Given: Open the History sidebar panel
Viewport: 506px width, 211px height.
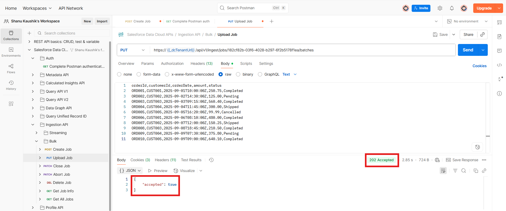Looking at the screenshot, I should (11, 85).
